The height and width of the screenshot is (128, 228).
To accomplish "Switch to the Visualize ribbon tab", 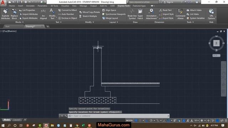I will coord(65,6).
